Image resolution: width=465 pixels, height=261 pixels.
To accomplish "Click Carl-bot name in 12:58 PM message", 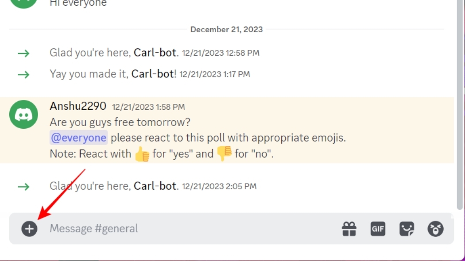I will tap(155, 53).
